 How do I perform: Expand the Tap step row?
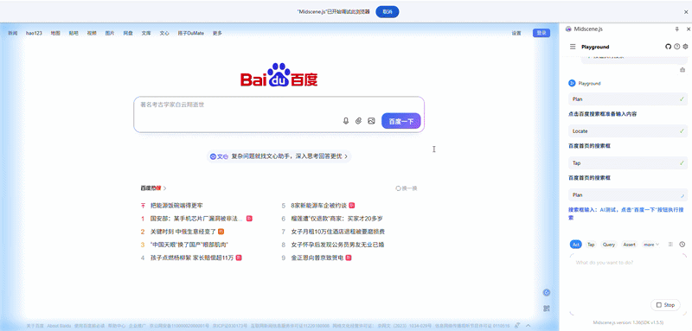pos(628,163)
